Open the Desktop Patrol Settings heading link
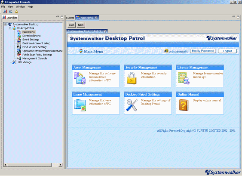The width and height of the screenshot is (242, 176). [x=142, y=94]
